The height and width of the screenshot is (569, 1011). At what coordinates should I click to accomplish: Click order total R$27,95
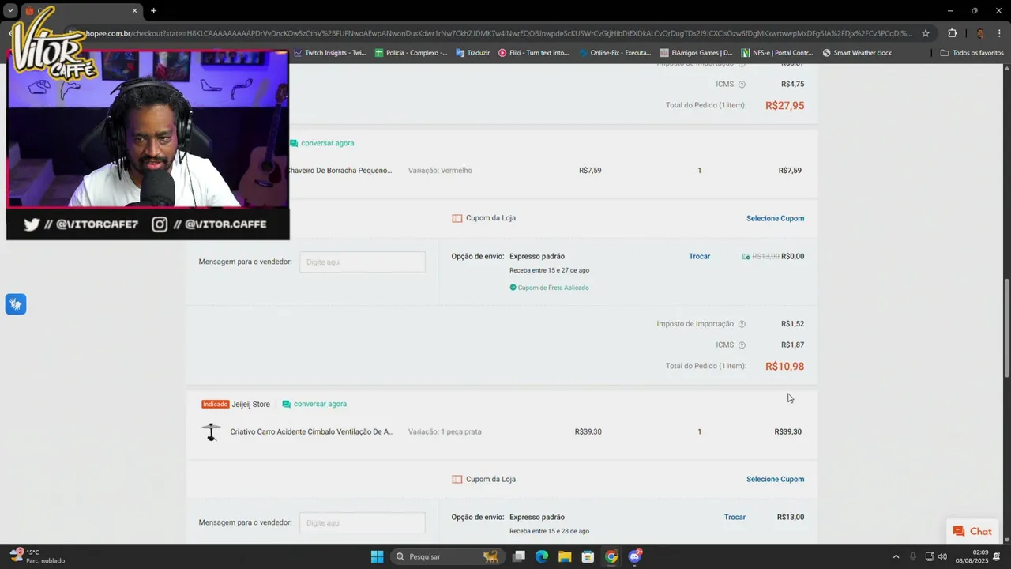pos(784,105)
